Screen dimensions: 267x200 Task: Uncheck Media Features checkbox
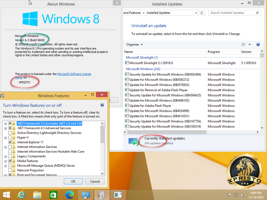(10, 161)
